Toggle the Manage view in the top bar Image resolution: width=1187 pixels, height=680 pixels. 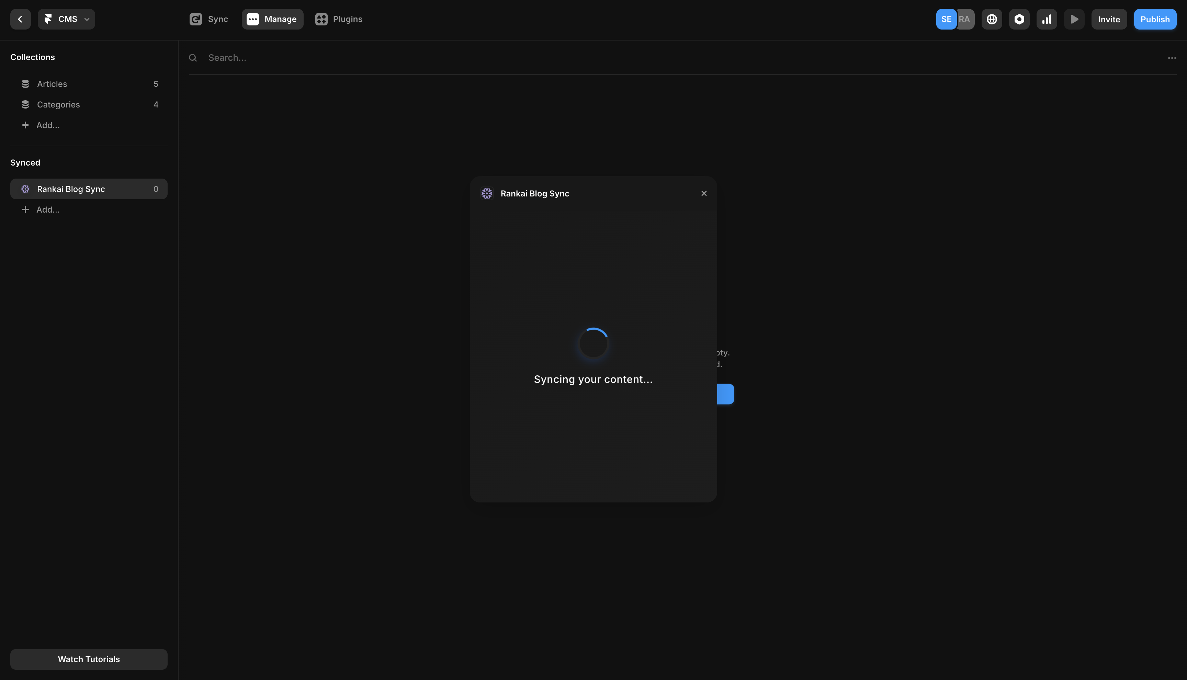pos(272,19)
